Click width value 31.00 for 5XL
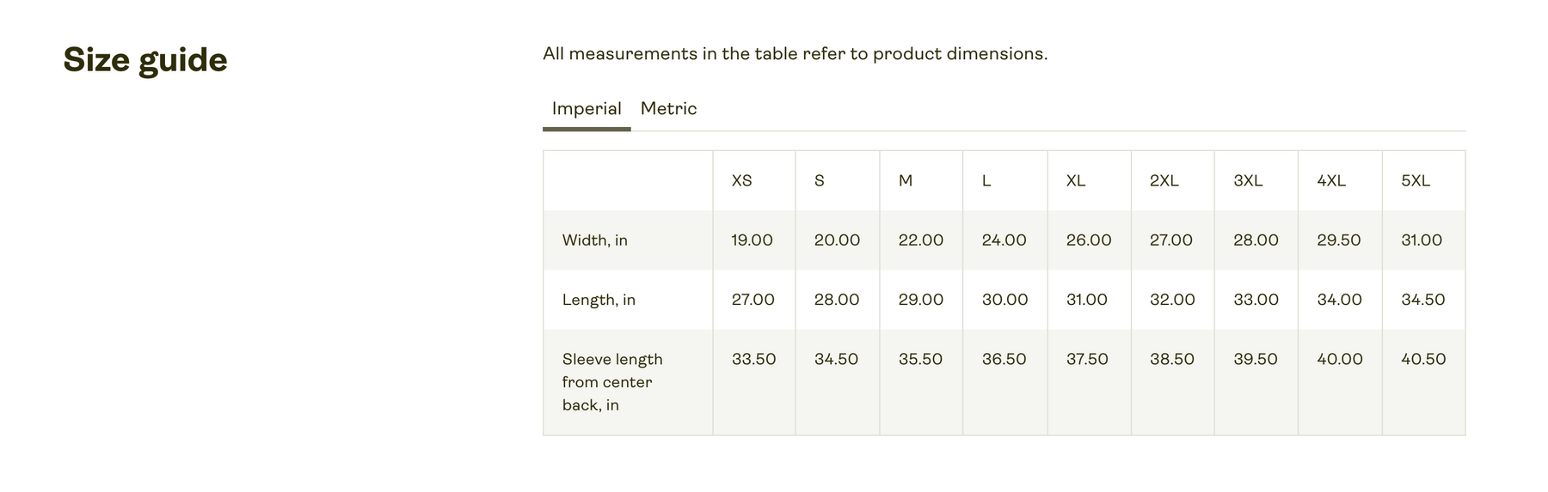This screenshot has height=492, width=1548. coord(1422,240)
